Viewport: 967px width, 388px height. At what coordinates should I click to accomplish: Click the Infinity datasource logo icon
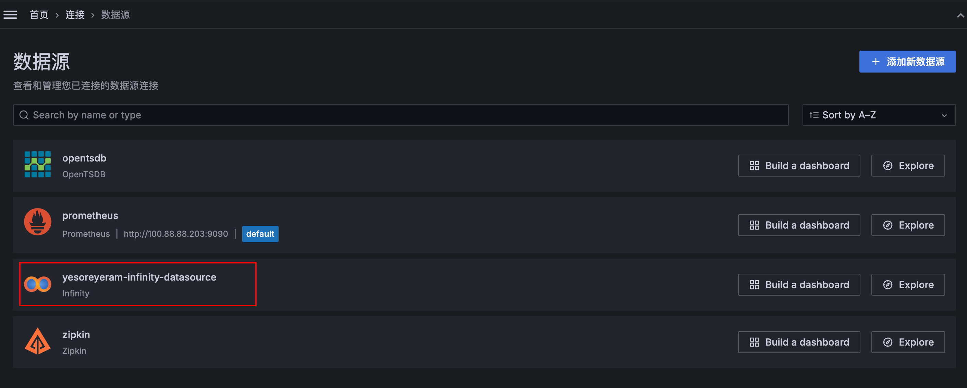pos(38,284)
